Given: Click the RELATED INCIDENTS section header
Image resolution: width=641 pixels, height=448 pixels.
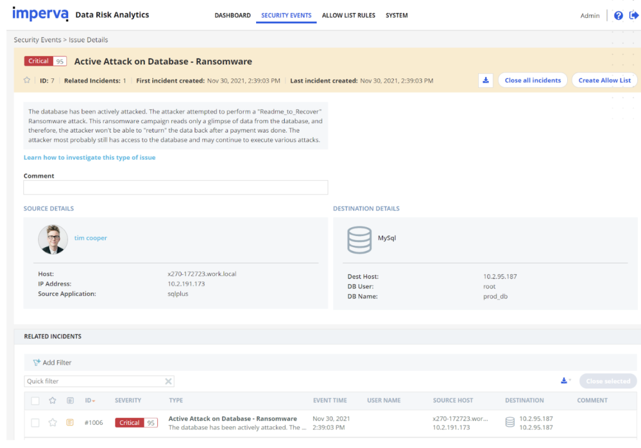Looking at the screenshot, I should [53, 337].
